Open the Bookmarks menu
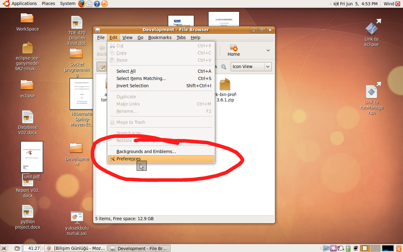403x252 pixels. click(160, 37)
